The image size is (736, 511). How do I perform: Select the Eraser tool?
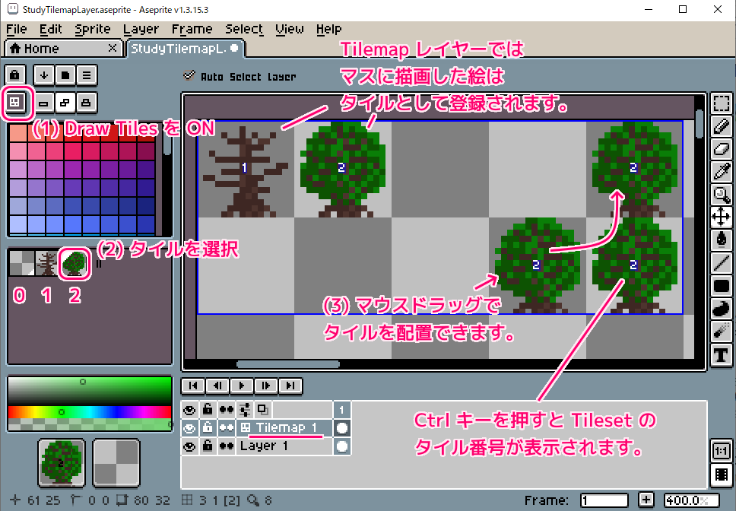pyautogui.click(x=722, y=148)
